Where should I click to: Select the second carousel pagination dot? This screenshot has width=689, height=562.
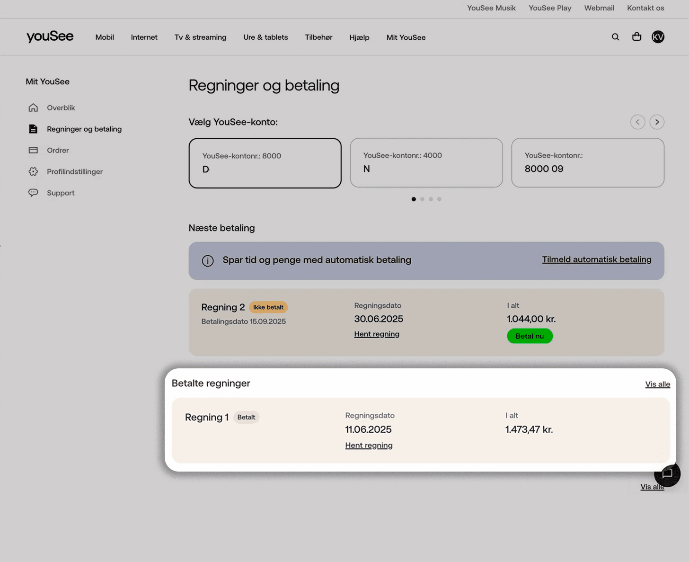(x=422, y=199)
